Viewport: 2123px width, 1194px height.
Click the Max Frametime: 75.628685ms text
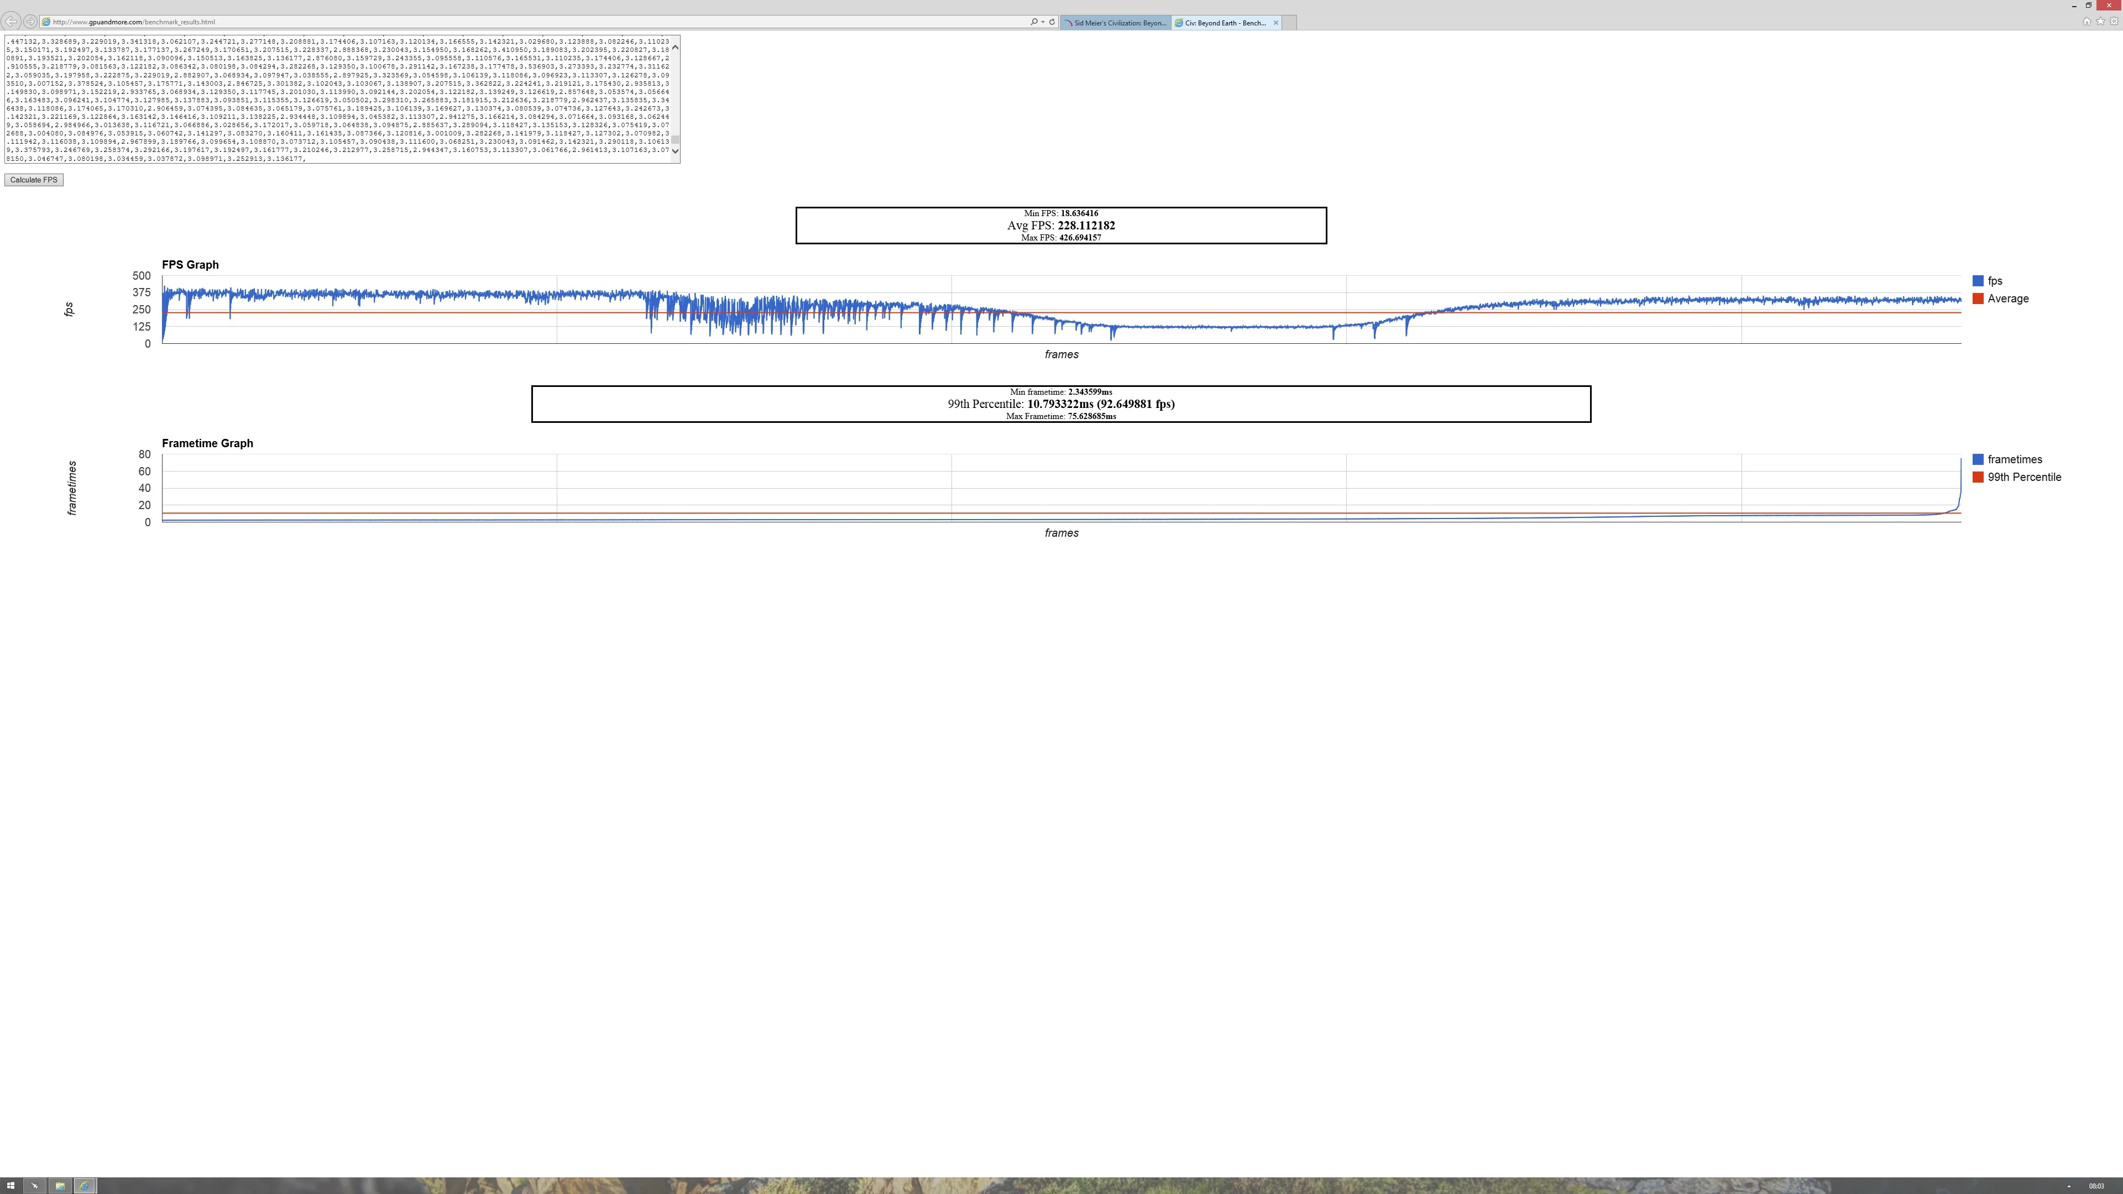pos(1061,416)
